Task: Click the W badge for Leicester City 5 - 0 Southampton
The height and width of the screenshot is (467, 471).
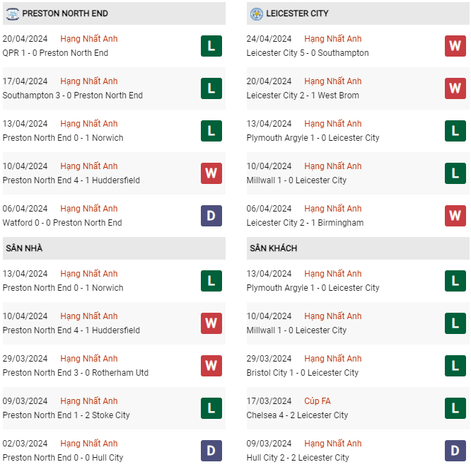Action: point(455,46)
